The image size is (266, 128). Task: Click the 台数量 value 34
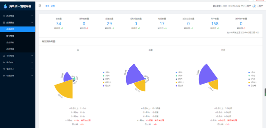(x=59, y=24)
